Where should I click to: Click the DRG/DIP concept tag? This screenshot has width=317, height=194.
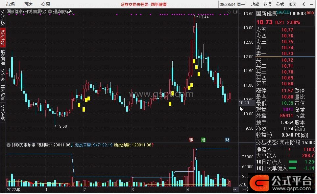[283, 12]
